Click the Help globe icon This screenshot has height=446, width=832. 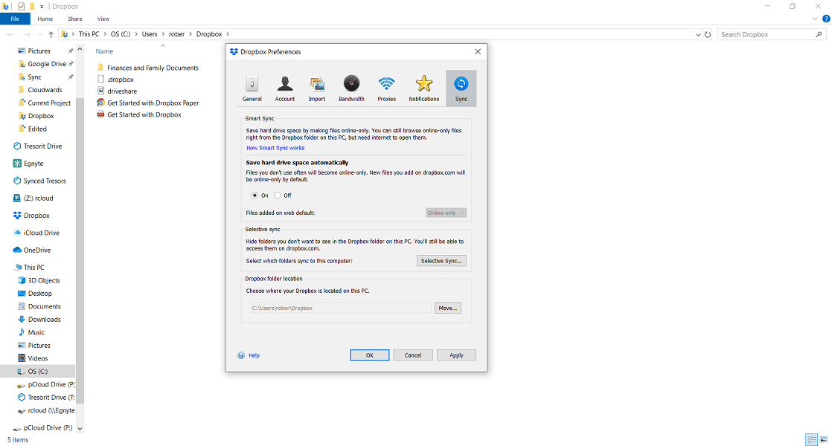point(241,355)
